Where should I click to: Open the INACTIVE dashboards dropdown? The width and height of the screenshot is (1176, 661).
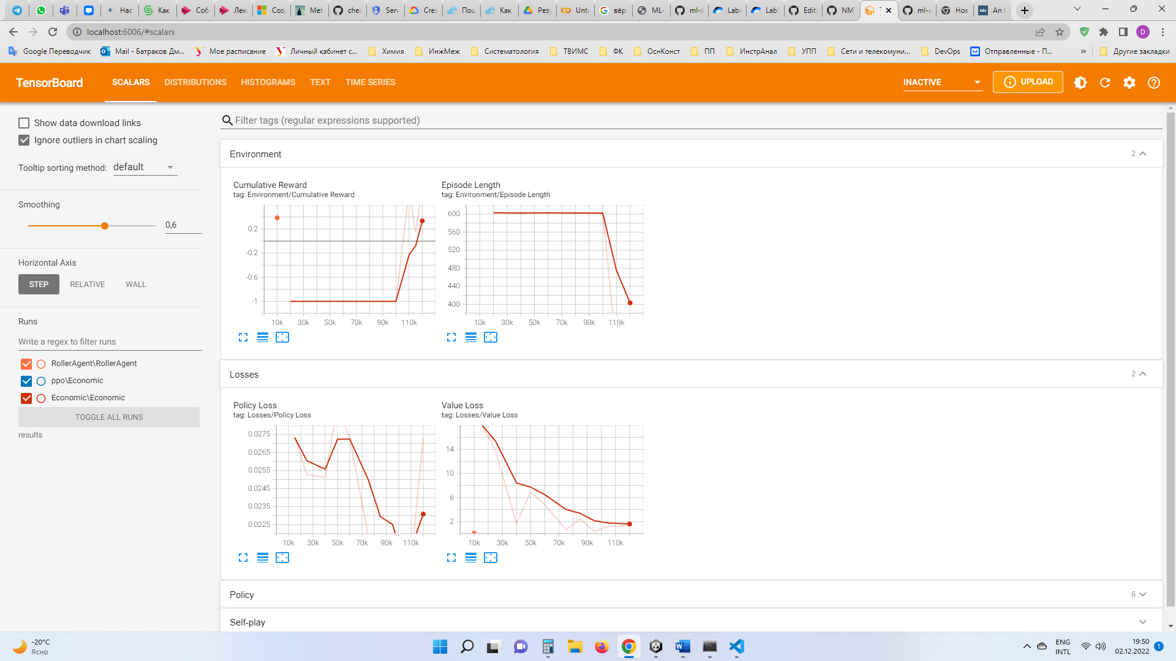pos(942,82)
